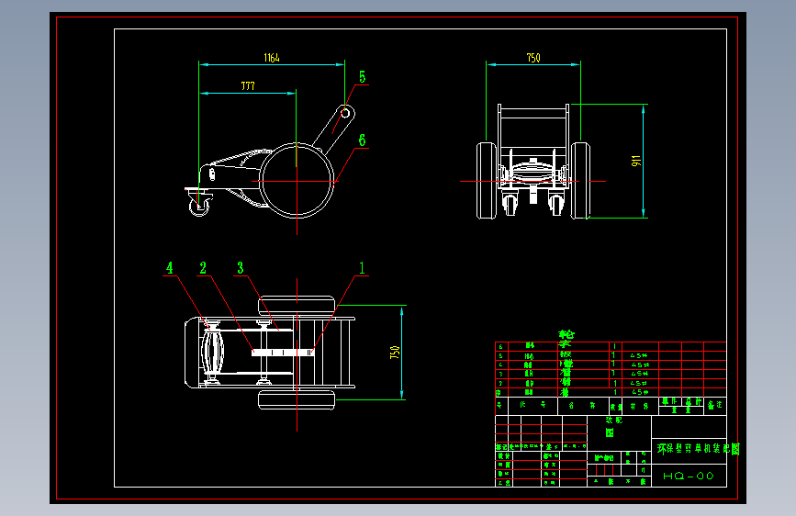The height and width of the screenshot is (516, 796).
Task: Select the vertical 750 dimension beside the top view
Action: [395, 353]
